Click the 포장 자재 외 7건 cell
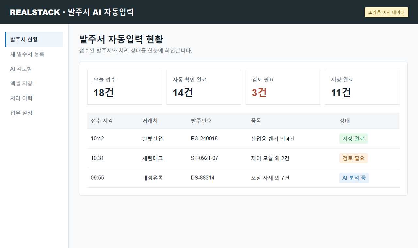 pyautogui.click(x=270, y=178)
